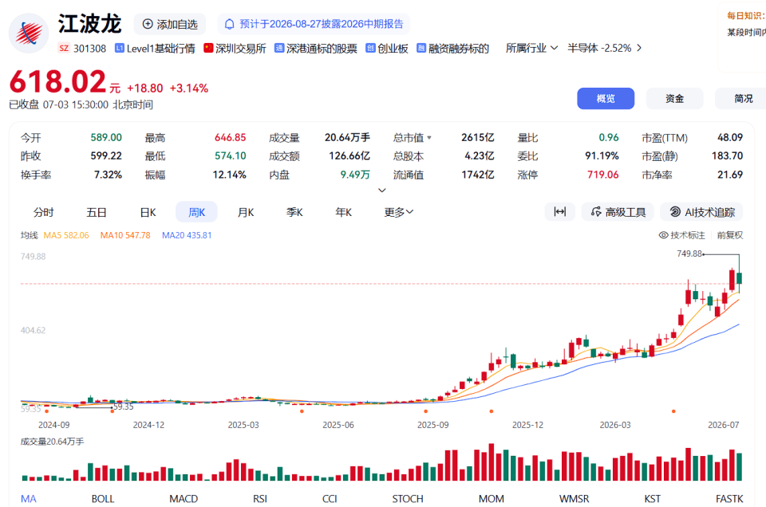Click the 江波龙 company logo
Viewport: 766px width, 507px height.
pyautogui.click(x=29, y=33)
